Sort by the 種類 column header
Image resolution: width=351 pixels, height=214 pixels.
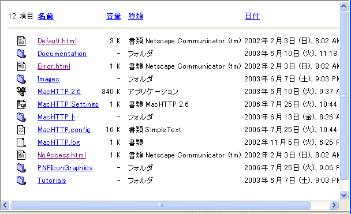(136, 16)
